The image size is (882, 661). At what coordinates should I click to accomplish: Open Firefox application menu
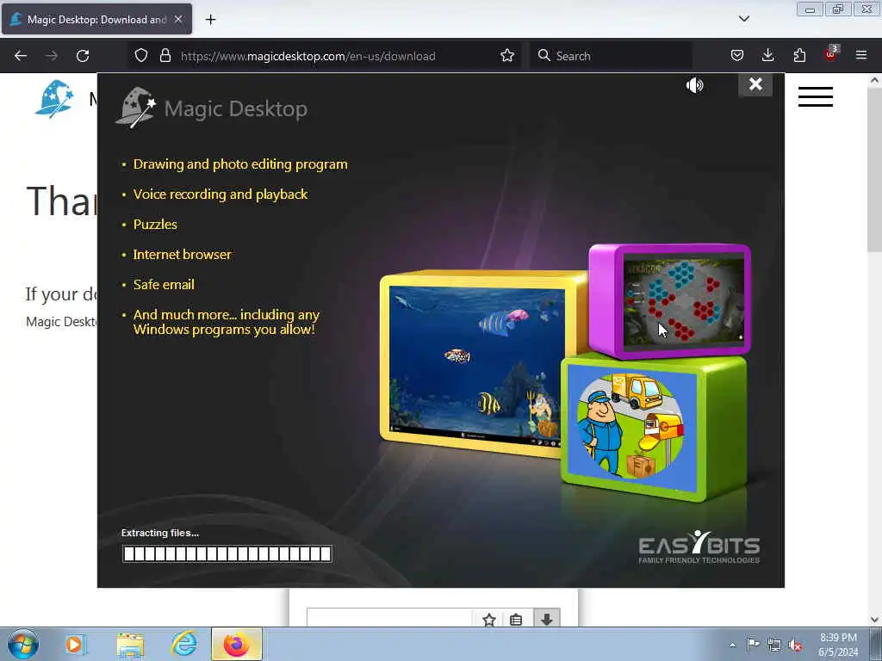coord(861,55)
